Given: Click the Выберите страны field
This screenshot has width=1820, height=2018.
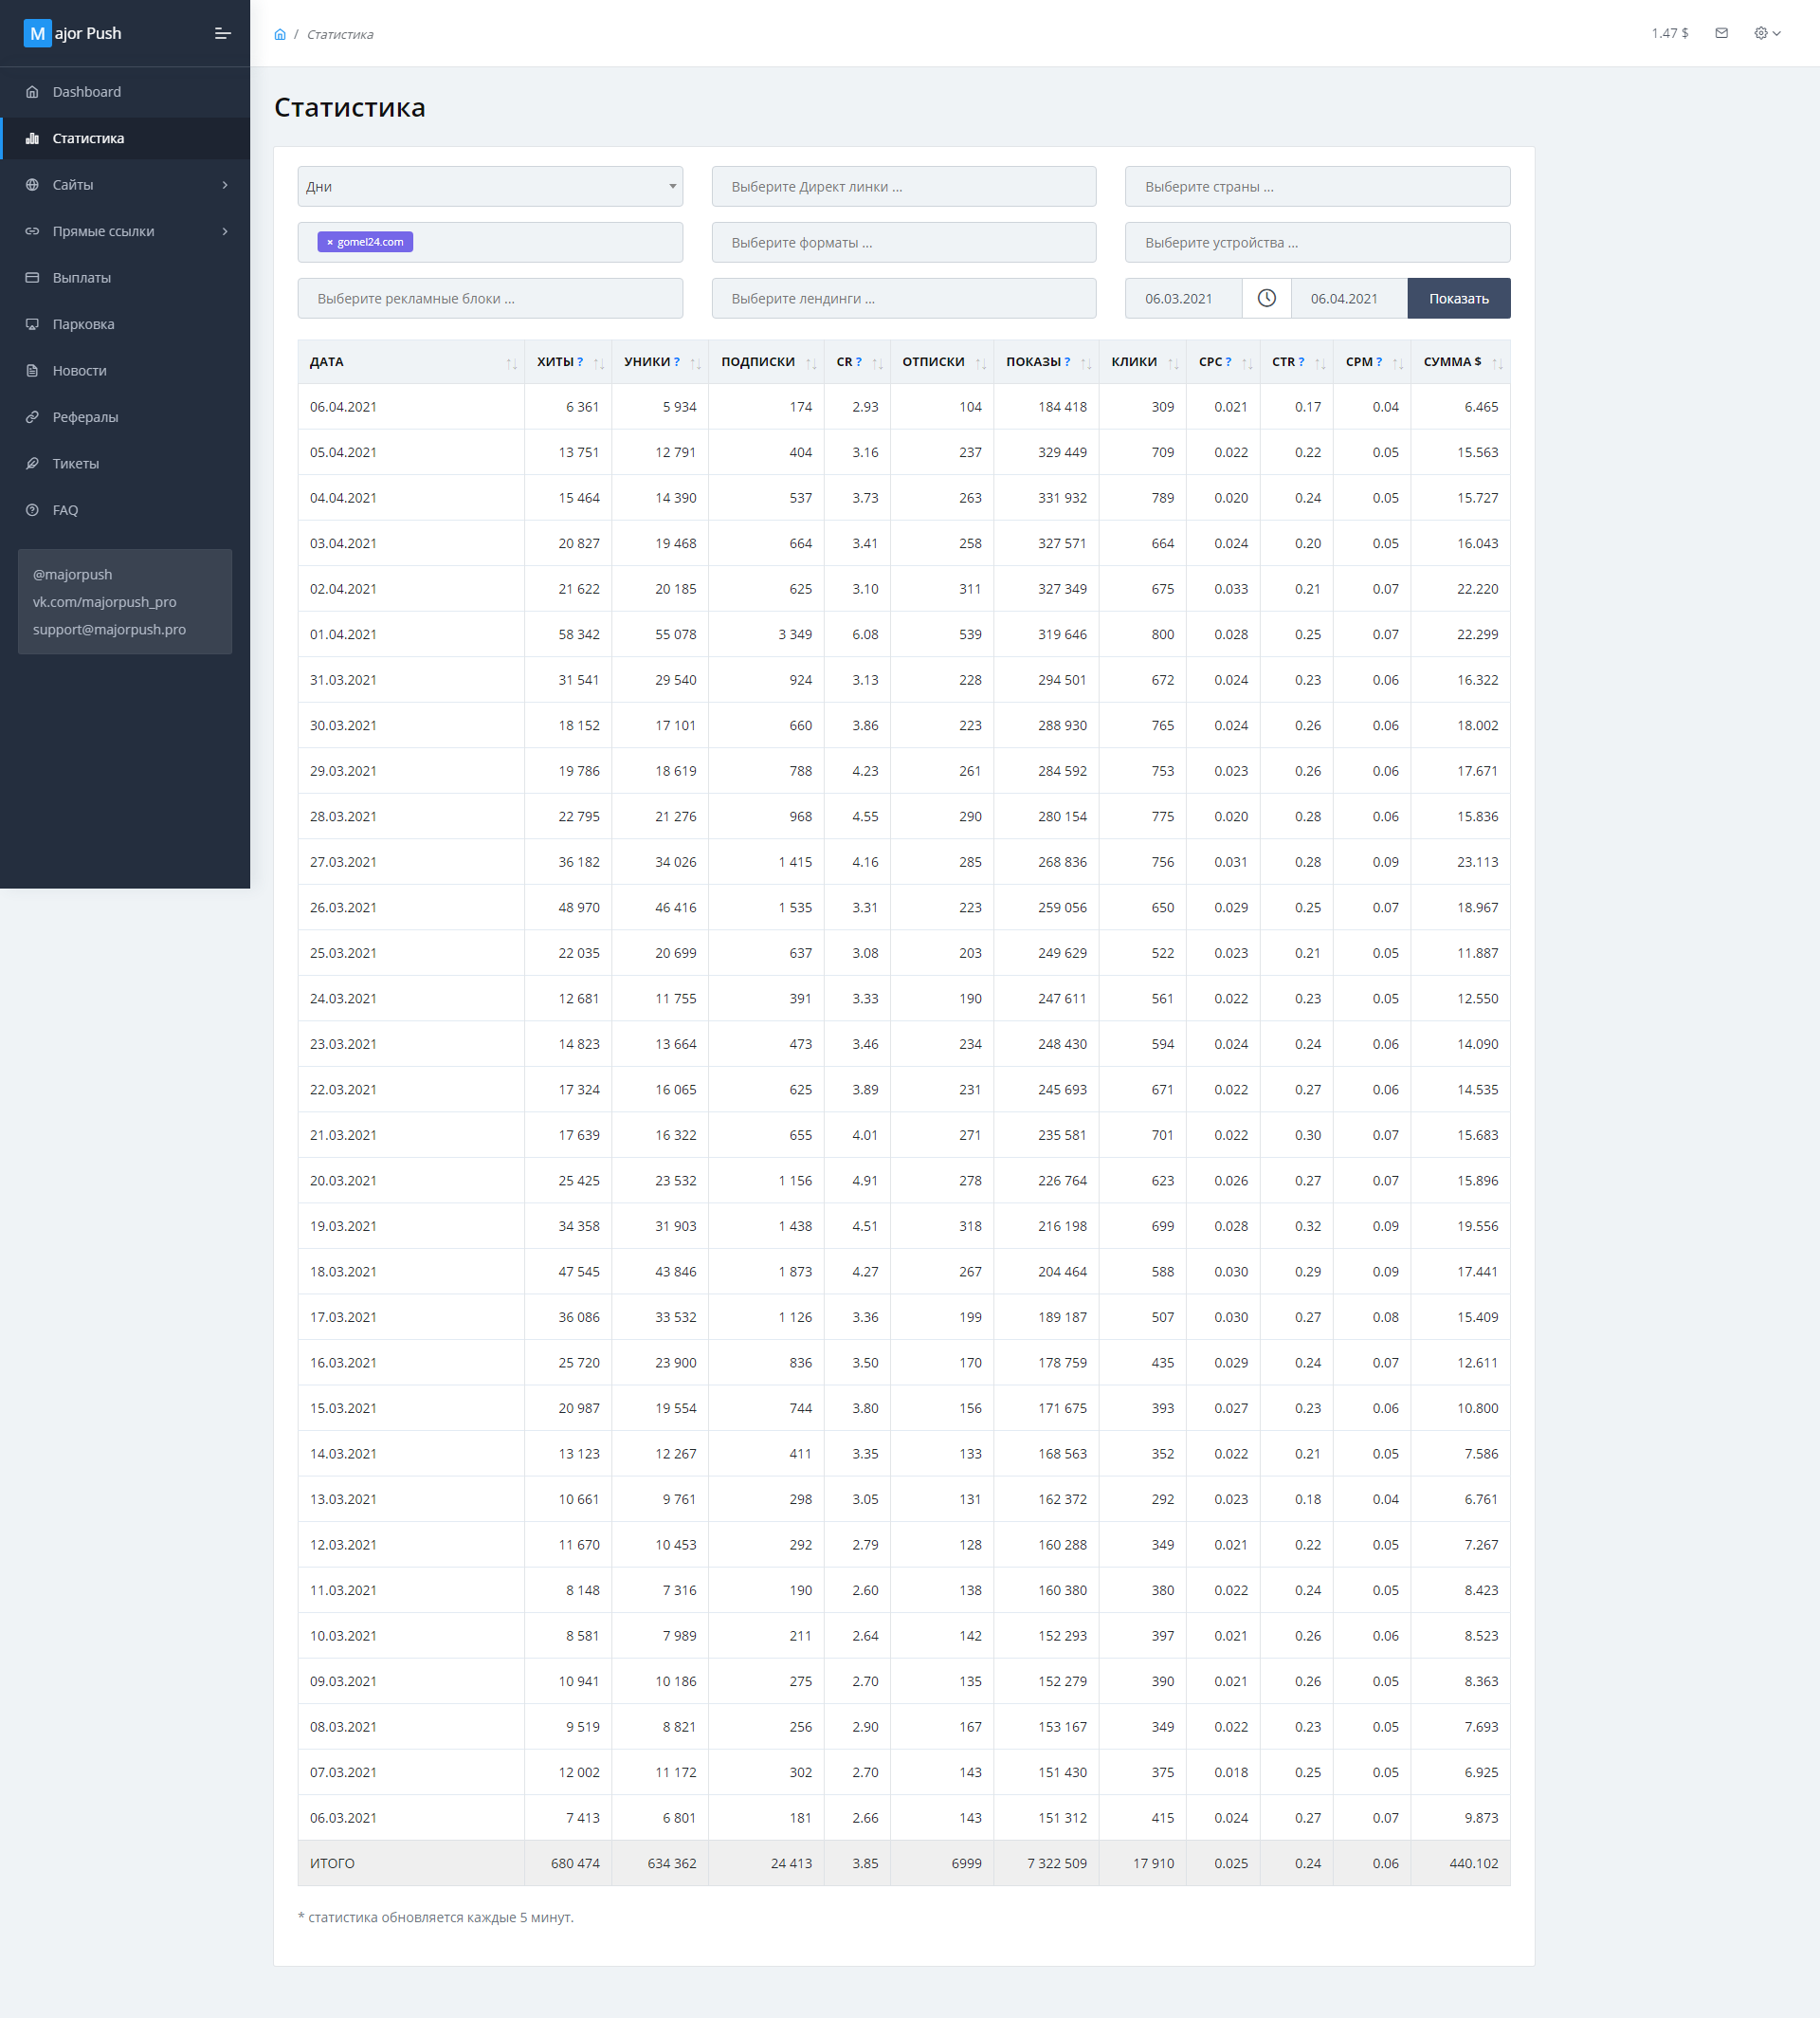Looking at the screenshot, I should coord(1316,187).
